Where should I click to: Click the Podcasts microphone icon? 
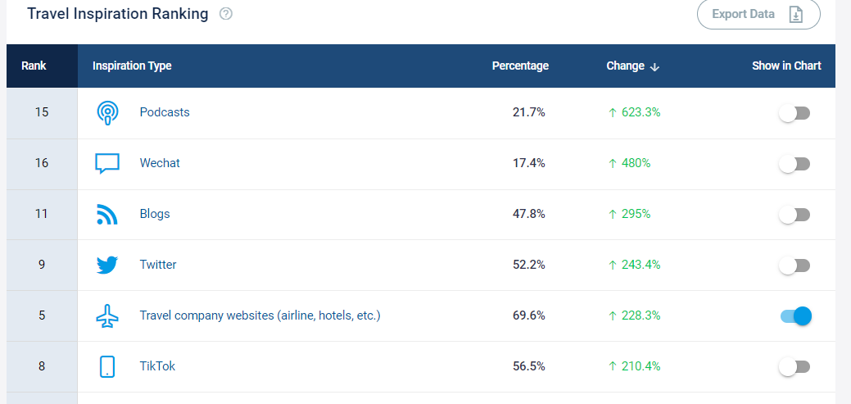point(107,112)
